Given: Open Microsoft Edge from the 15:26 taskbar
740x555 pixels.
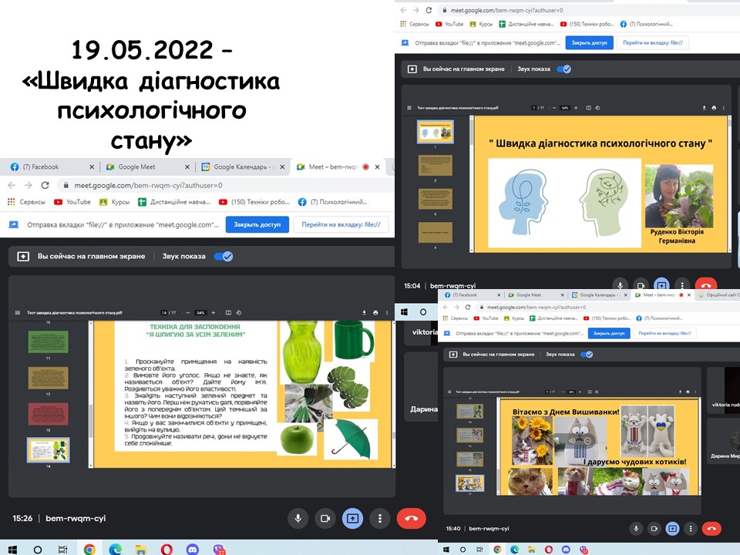Looking at the screenshot, I should tap(115, 549).
